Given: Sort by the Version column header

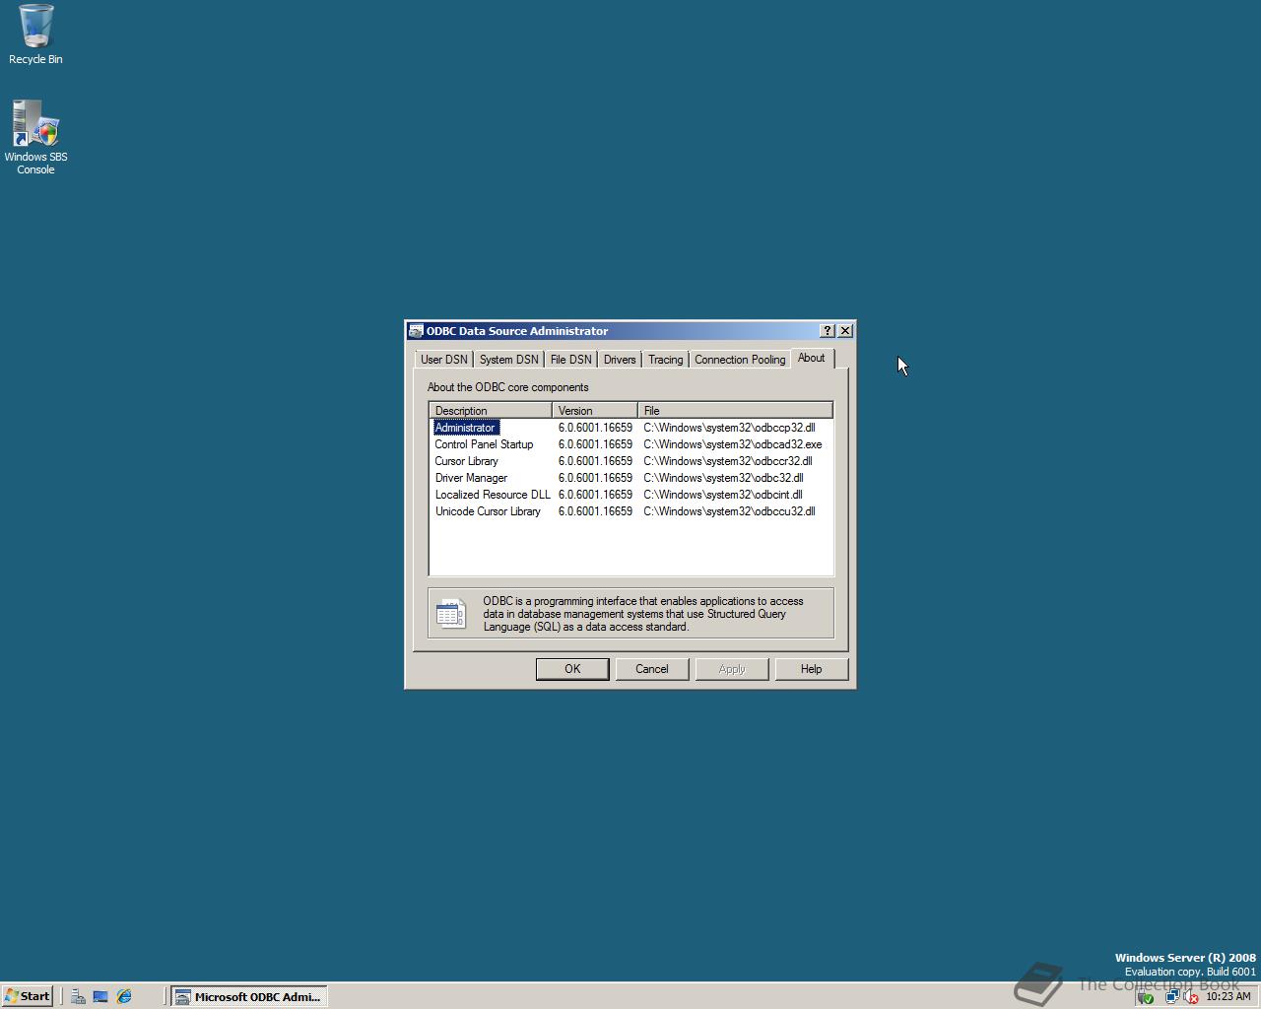Looking at the screenshot, I should click(x=595, y=410).
